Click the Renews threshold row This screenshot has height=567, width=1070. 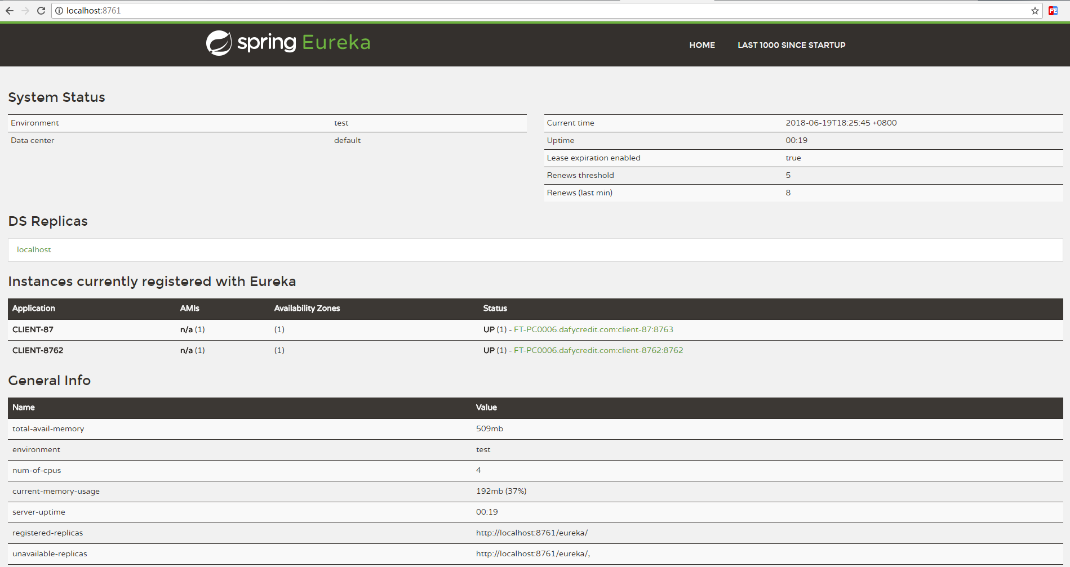point(580,175)
